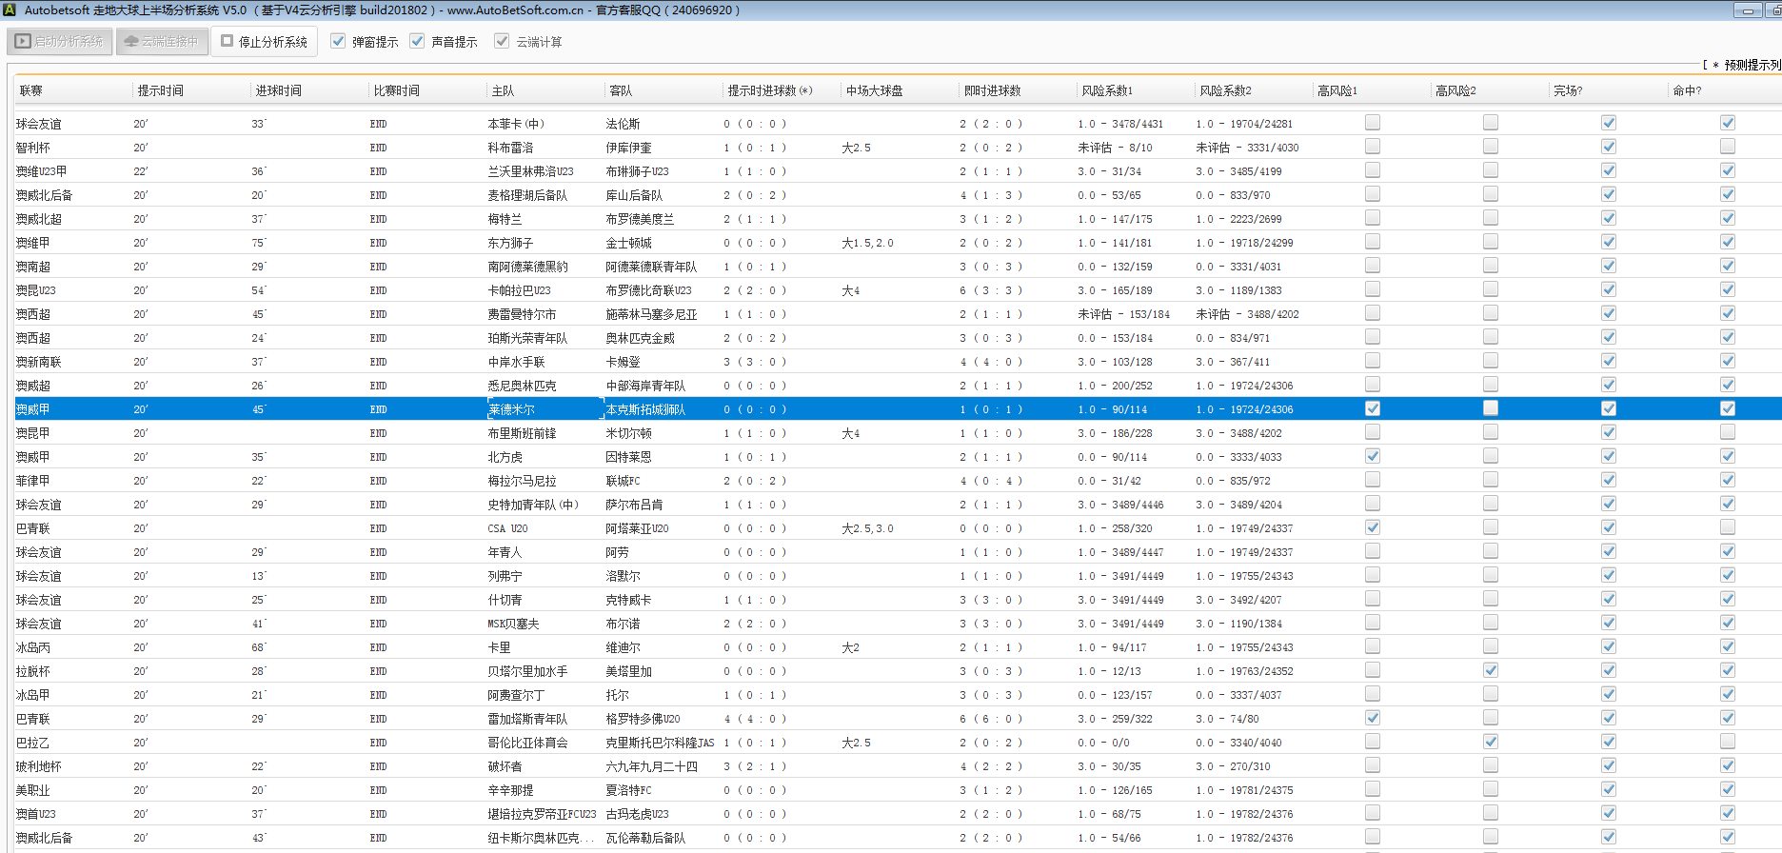Select the row with home team 东方狮子
1782x853 pixels.
(510, 243)
